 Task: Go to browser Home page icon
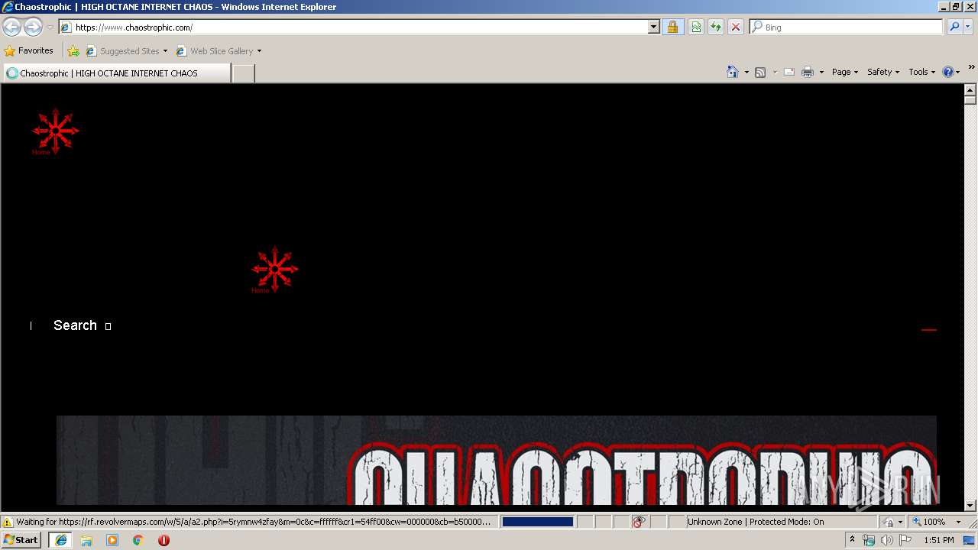point(733,72)
